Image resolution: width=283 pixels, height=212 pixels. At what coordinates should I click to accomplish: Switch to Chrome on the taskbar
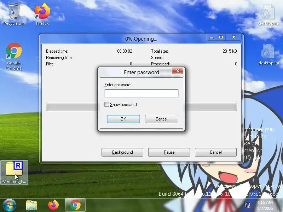coord(75,205)
